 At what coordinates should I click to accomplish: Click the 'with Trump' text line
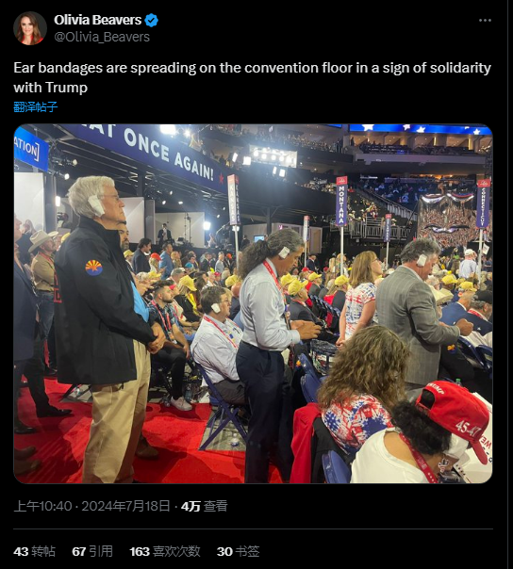point(51,88)
